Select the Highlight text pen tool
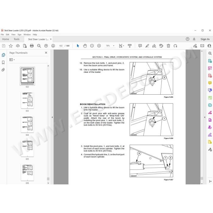Image resolution: width=213 pixels, height=213 pixels. click(147, 46)
